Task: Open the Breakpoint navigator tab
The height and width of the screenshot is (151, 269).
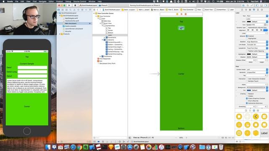Action: click(86, 10)
